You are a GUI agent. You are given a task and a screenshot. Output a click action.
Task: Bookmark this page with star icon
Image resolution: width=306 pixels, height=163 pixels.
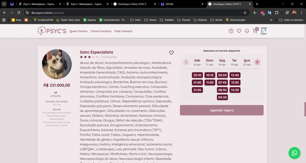pos(245,13)
